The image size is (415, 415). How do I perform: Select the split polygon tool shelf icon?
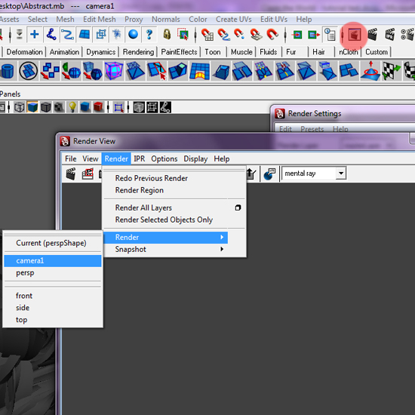coord(157,71)
